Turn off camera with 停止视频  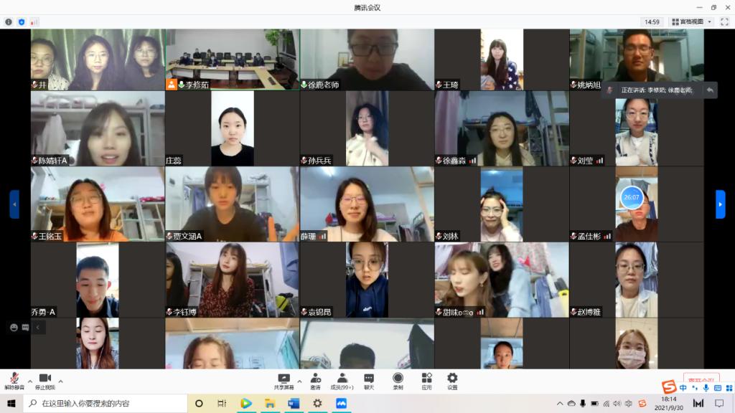click(45, 381)
